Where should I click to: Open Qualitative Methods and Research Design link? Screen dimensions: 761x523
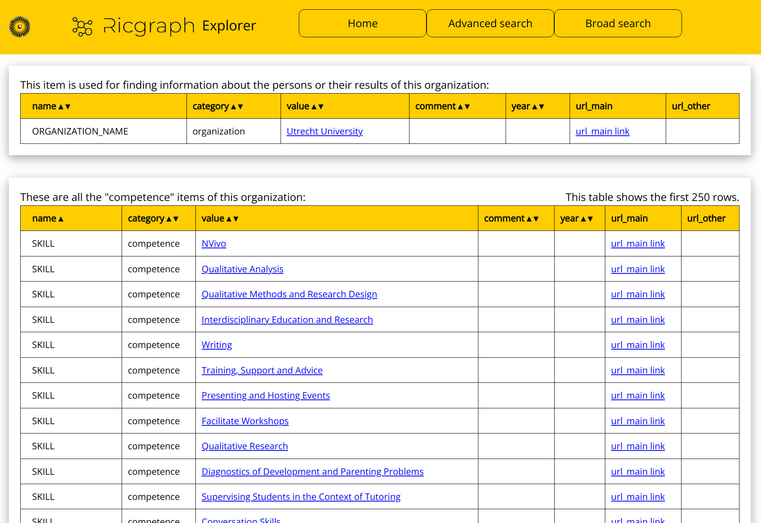click(x=289, y=294)
